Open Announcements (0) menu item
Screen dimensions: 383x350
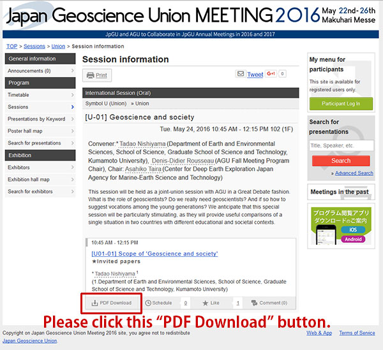[x=40, y=71]
